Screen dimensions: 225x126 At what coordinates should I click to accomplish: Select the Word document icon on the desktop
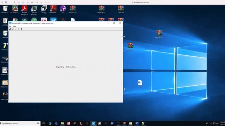coord(140,84)
